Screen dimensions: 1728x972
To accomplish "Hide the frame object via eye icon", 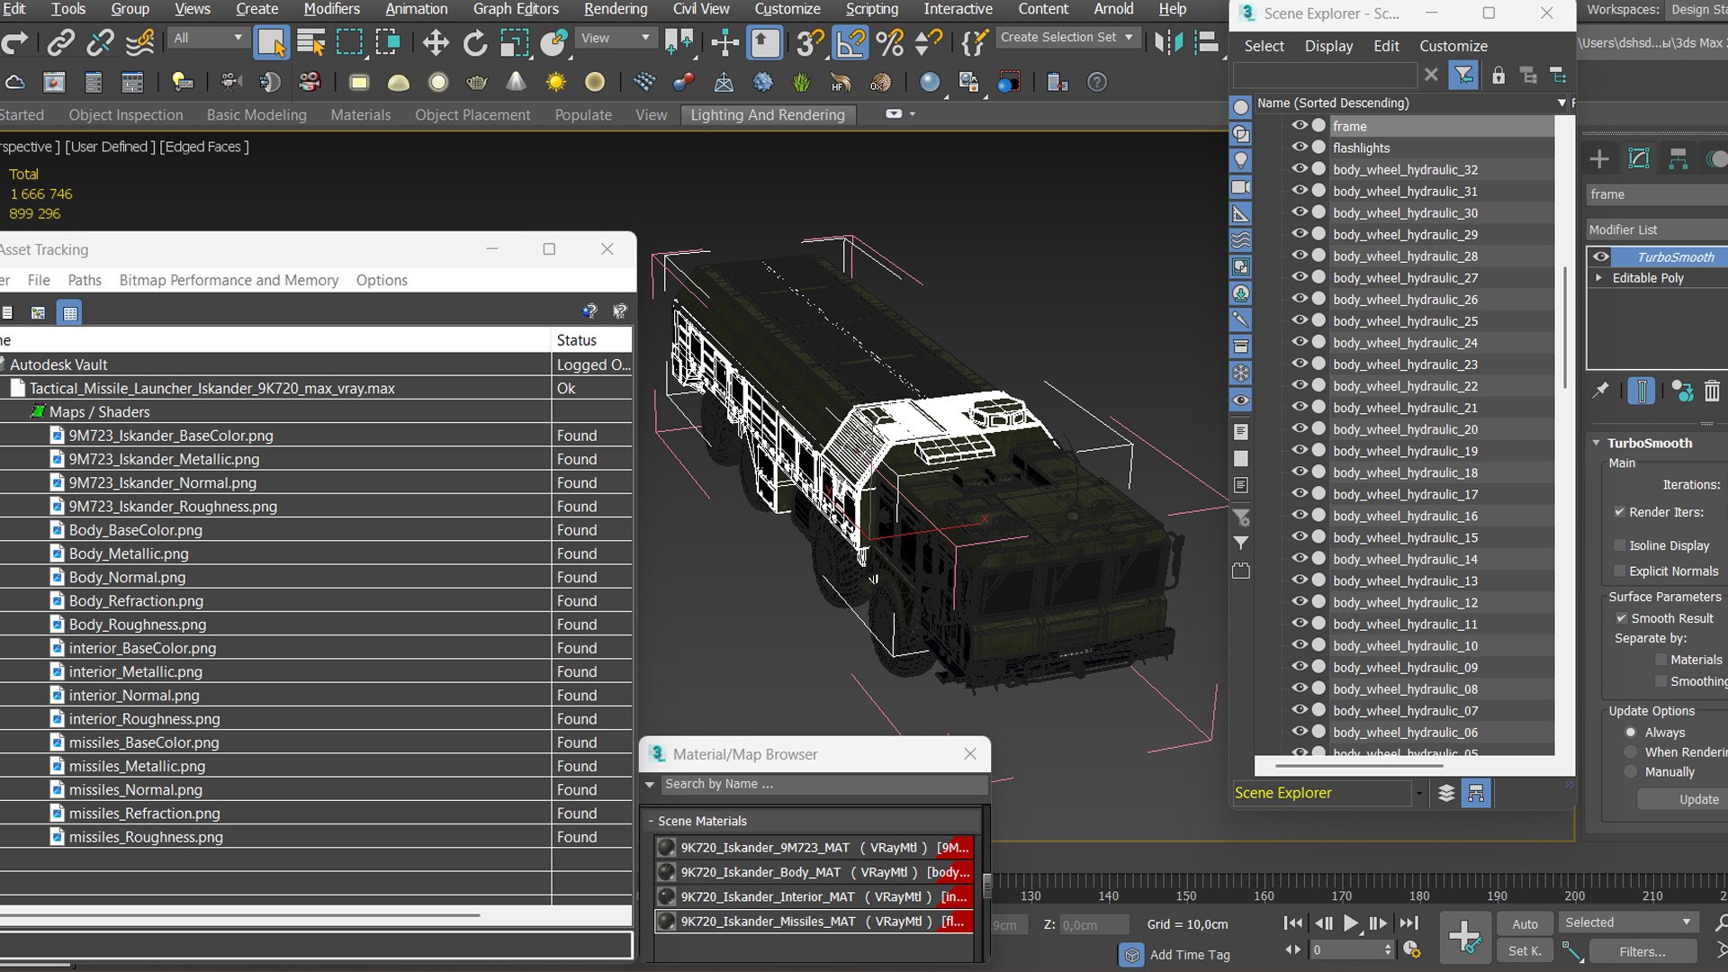I will tap(1300, 125).
